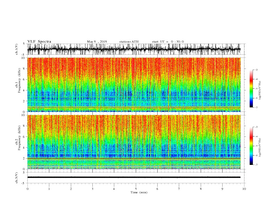This screenshot has height=212, width=275.
Task: Click the ch.2 colorbar 'log(PSD)(V²/Hz)' label
Action: click(260, 148)
